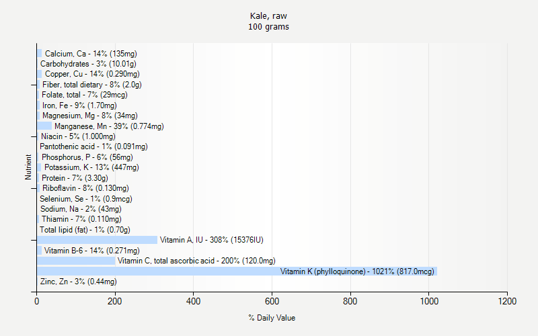Click Manganese, Mn - 39% label
The width and height of the screenshot is (538, 336).
[109, 126]
